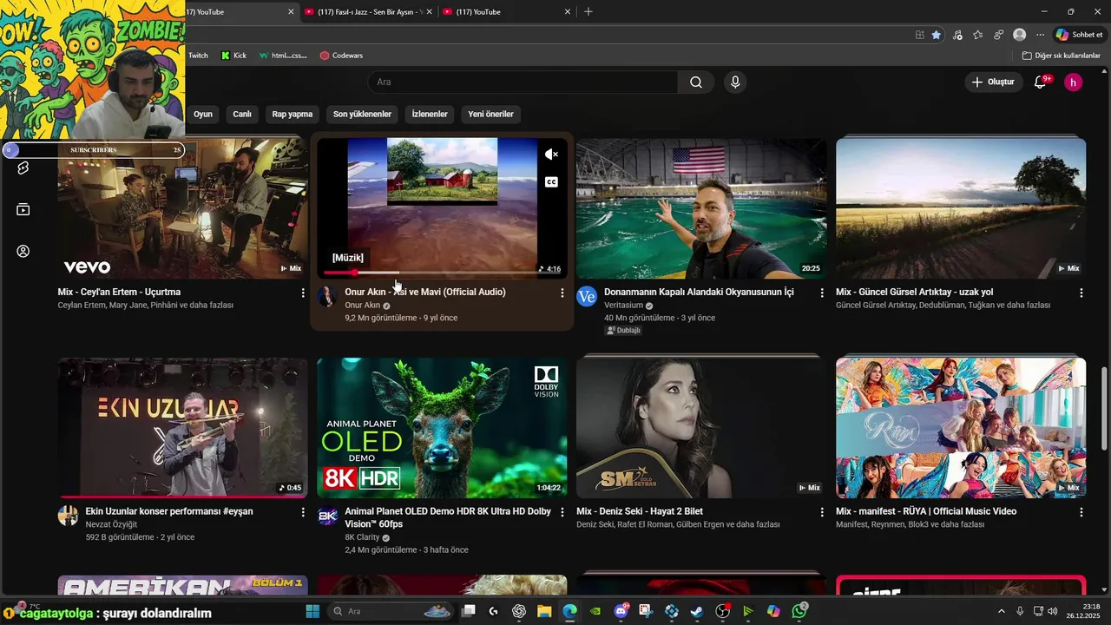Open YouTube notifications bell

(x=1041, y=82)
